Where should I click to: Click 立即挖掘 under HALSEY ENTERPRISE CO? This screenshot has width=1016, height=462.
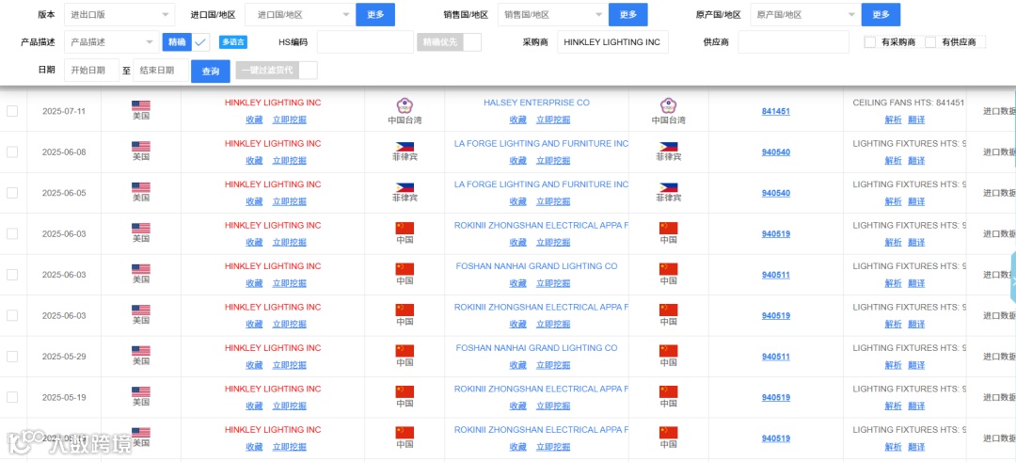[553, 119]
